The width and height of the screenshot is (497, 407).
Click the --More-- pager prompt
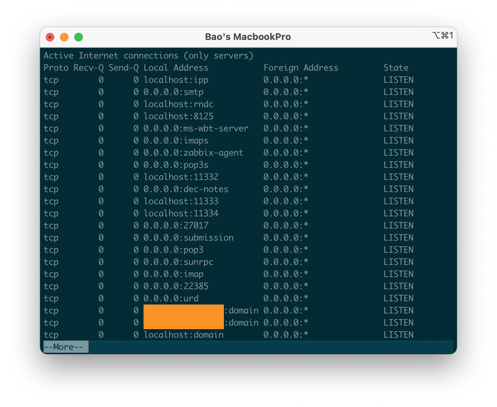tap(65, 346)
